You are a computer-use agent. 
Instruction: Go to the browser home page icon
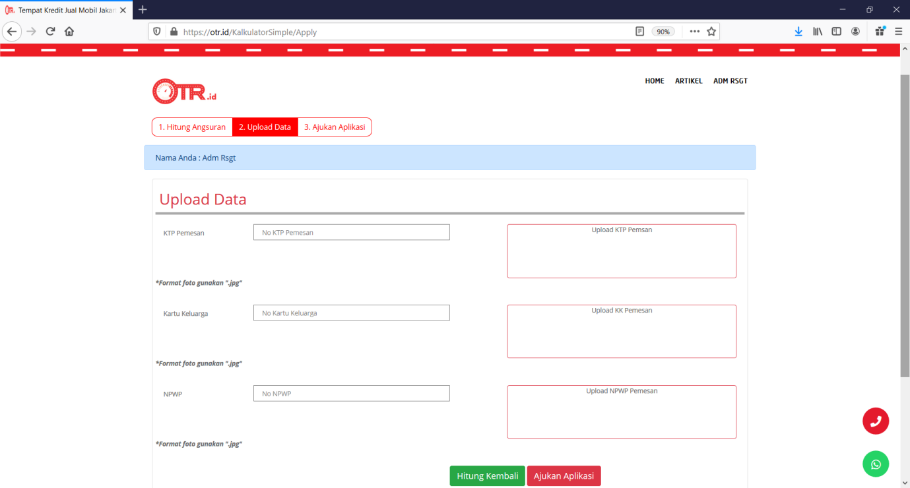pyautogui.click(x=69, y=31)
